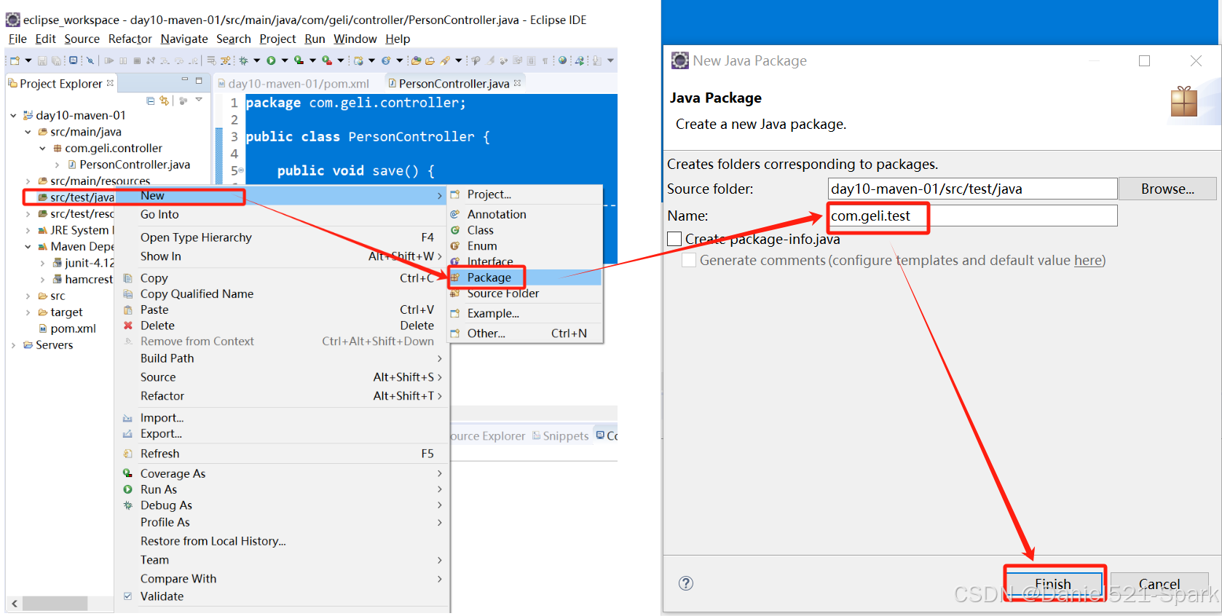This screenshot has height=616, width=1222.
Task: Open the Debug configurations dropdown arrow
Action: point(256,60)
